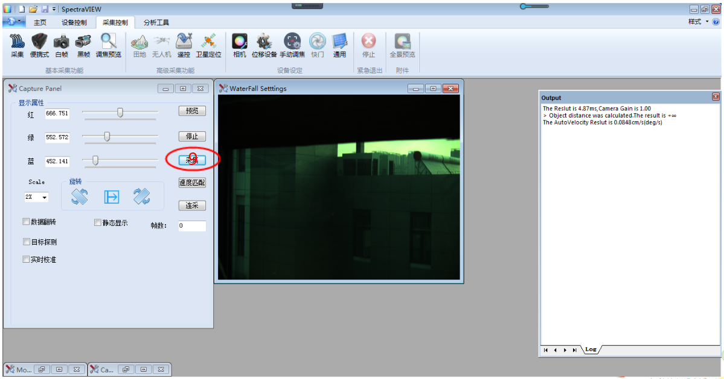
Task: Select the 白帧 white frame camera icon
Action: point(61,45)
